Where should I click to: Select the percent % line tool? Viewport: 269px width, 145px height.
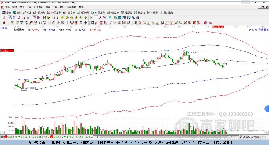coord(144,23)
